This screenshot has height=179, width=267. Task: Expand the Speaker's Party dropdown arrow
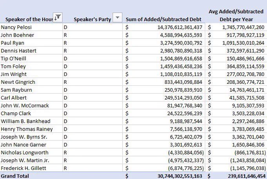click(x=117, y=17)
